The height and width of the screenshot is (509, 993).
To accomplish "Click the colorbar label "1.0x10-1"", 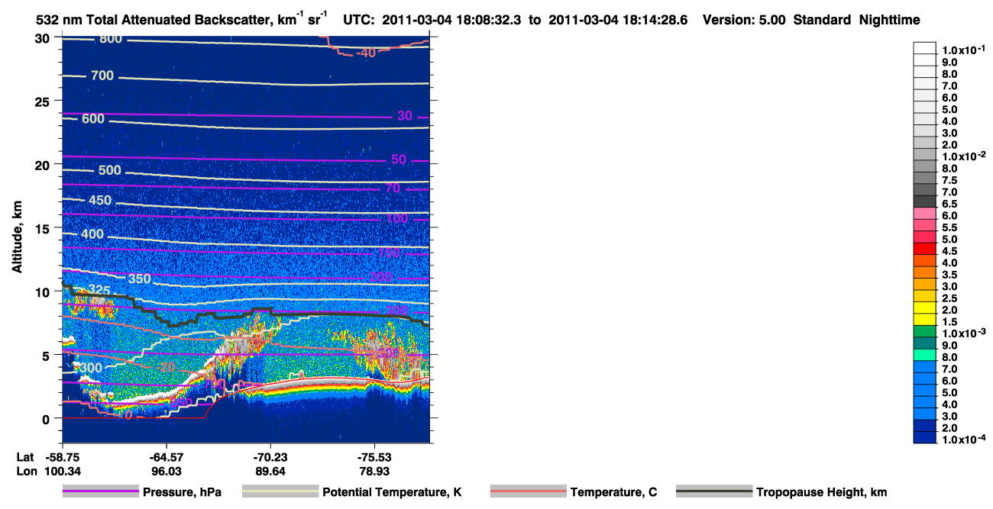I will [963, 49].
